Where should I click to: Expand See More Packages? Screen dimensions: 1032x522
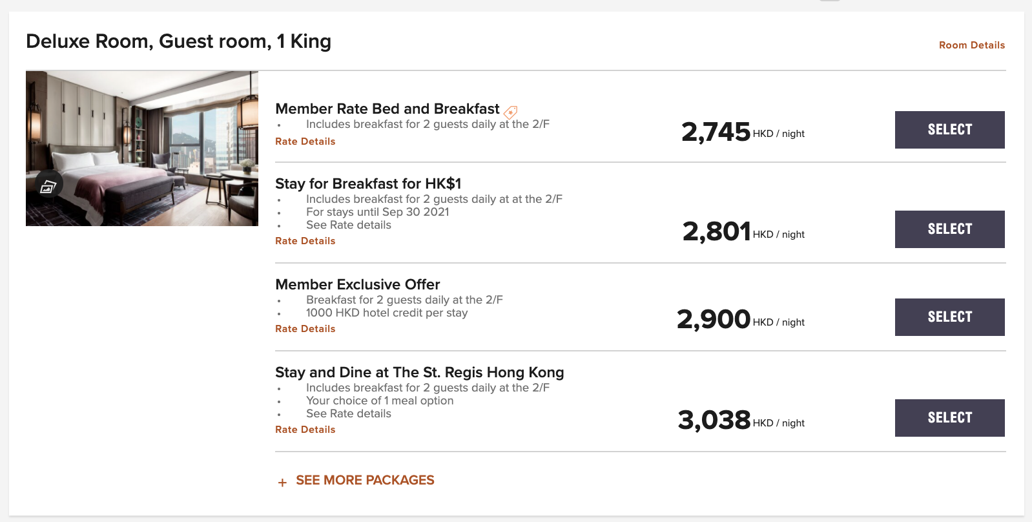point(365,480)
